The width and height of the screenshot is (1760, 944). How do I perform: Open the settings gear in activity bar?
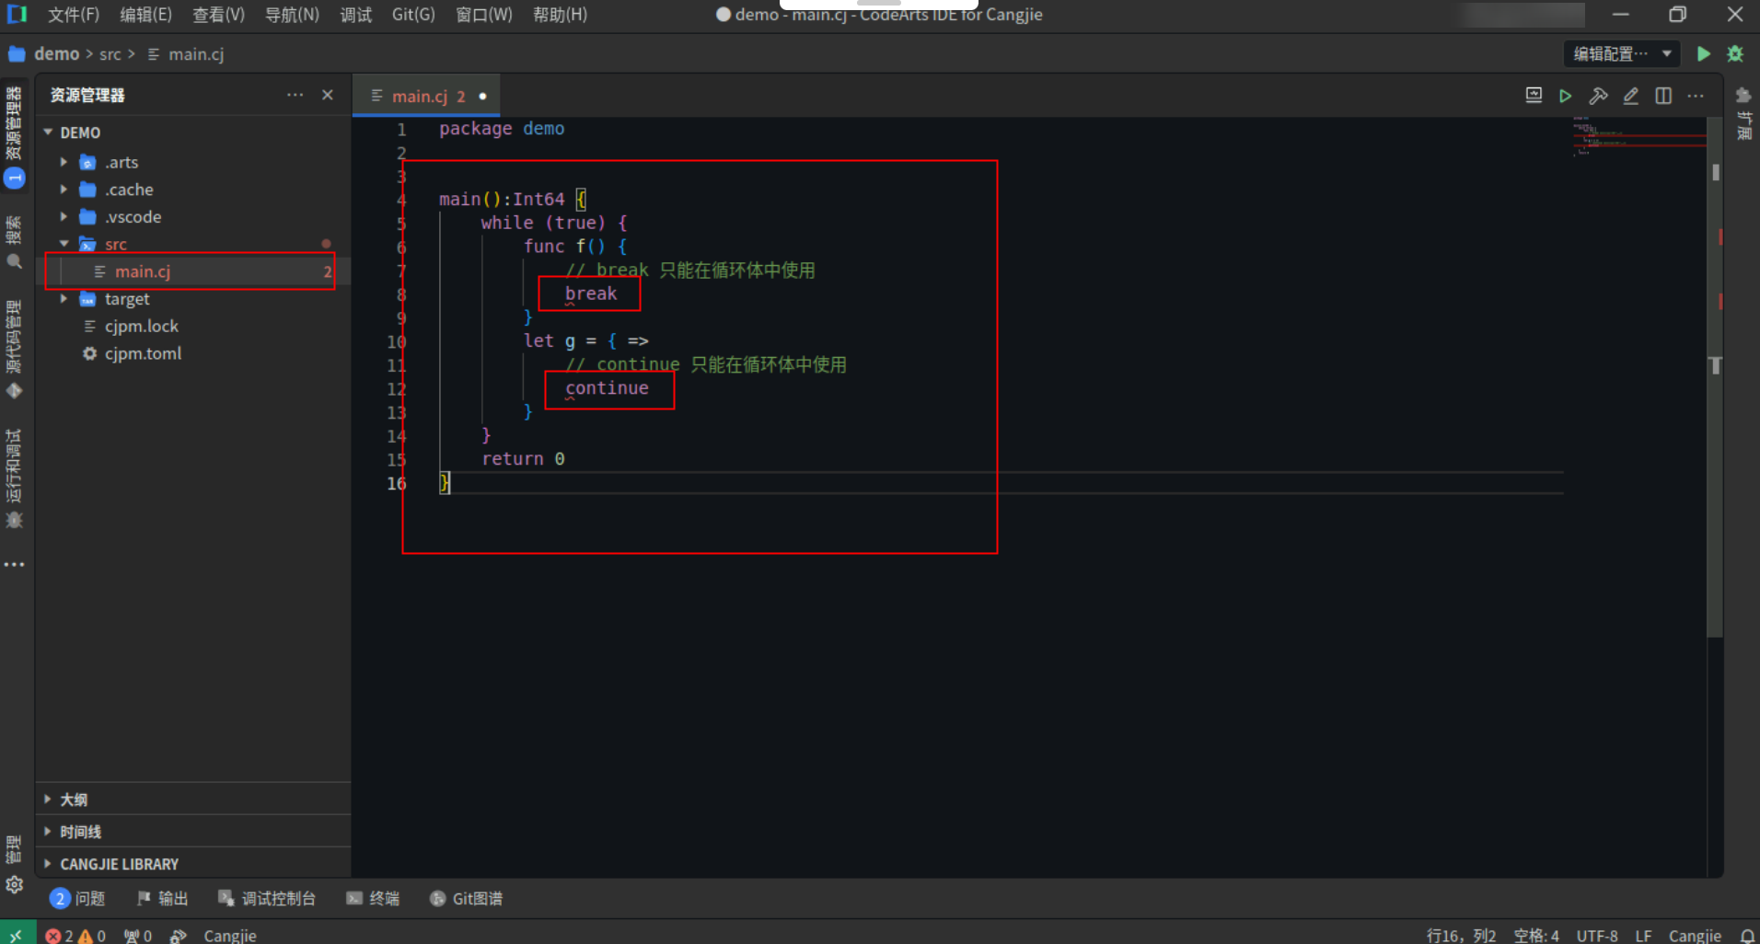(x=15, y=885)
